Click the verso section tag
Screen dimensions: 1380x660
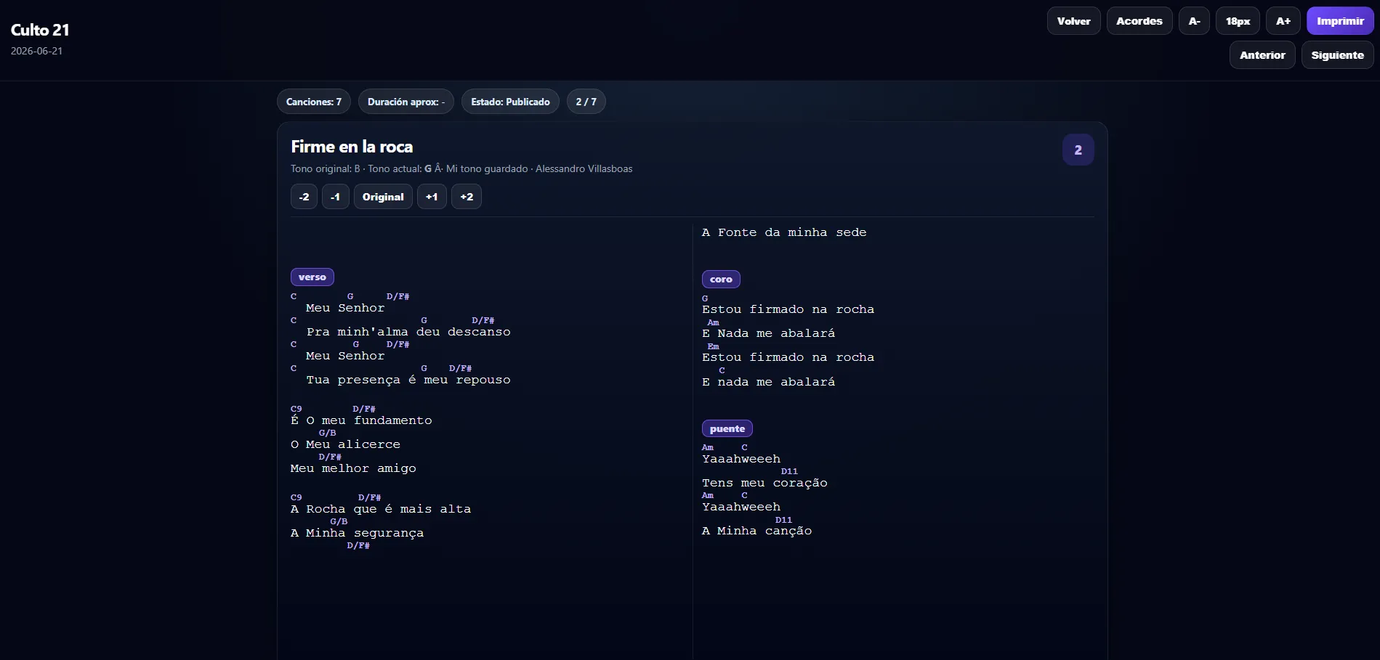312,277
